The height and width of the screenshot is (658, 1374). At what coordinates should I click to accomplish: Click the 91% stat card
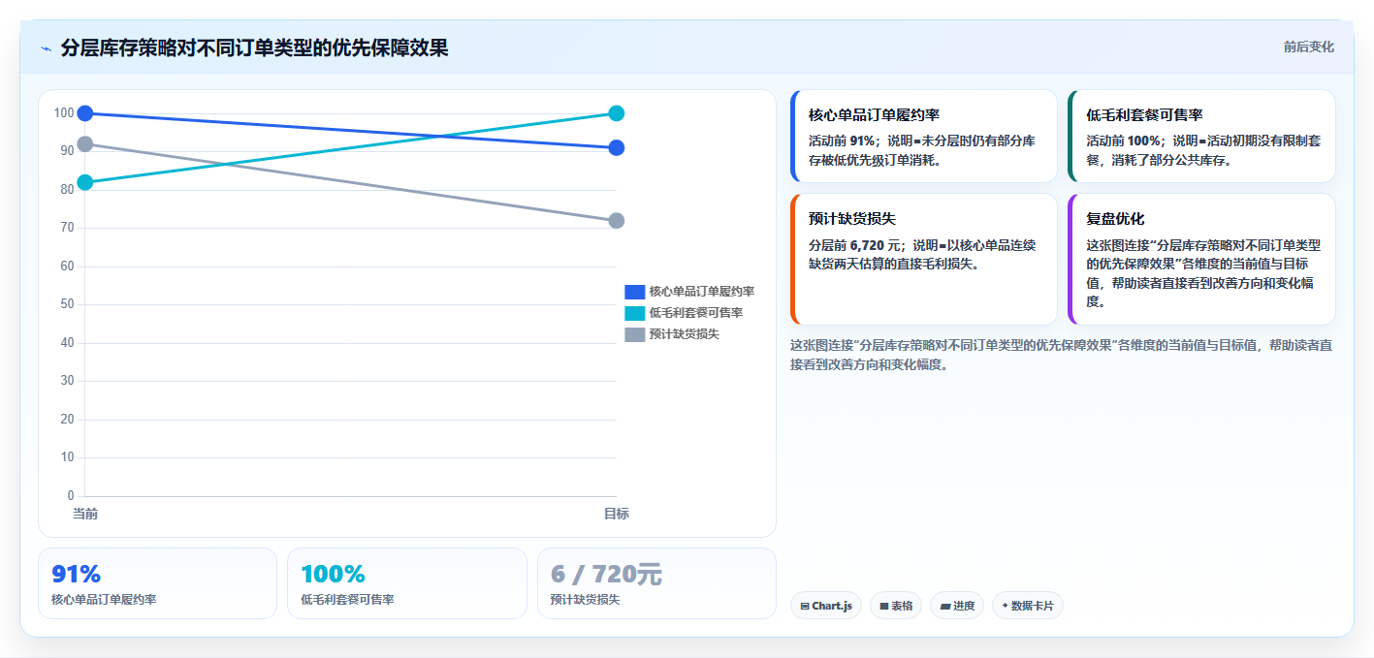pyautogui.click(x=158, y=583)
